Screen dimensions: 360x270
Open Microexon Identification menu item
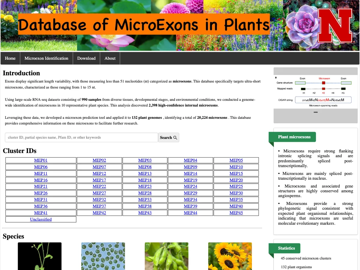(x=46, y=58)
